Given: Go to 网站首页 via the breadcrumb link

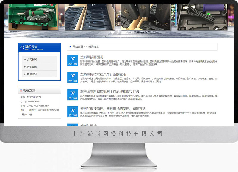Looking at the screenshot, I should click(78, 47).
